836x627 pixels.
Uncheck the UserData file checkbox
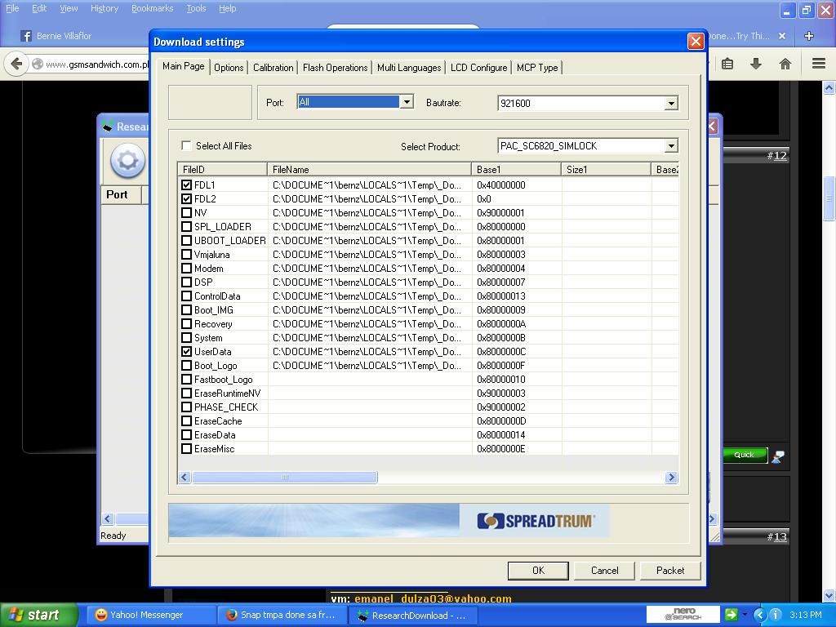tap(187, 352)
